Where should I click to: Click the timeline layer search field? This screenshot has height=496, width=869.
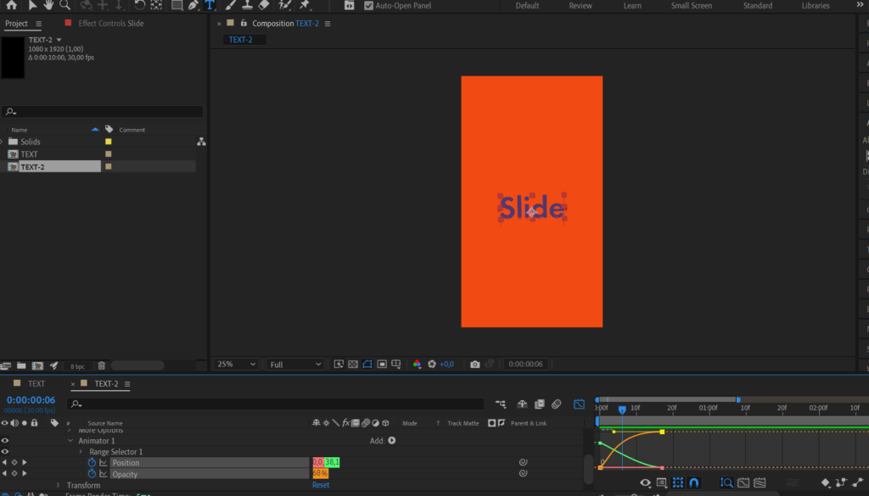click(276, 404)
